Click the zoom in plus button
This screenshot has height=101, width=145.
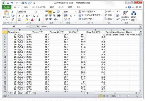138,96
